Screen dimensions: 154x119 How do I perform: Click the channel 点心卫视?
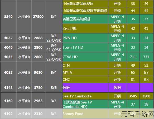pos(85,28)
